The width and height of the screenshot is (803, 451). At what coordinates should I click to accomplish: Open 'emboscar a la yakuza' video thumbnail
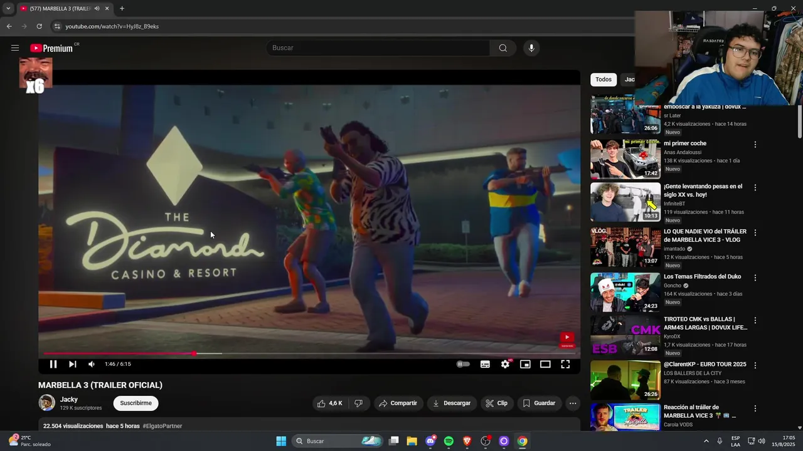(625, 115)
